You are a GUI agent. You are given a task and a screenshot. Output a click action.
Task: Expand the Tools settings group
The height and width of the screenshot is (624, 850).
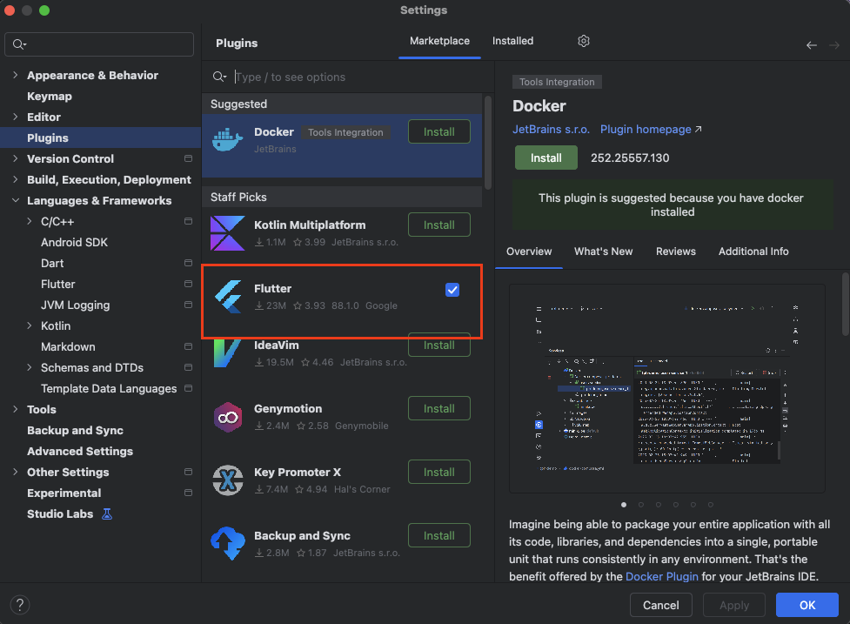15,409
